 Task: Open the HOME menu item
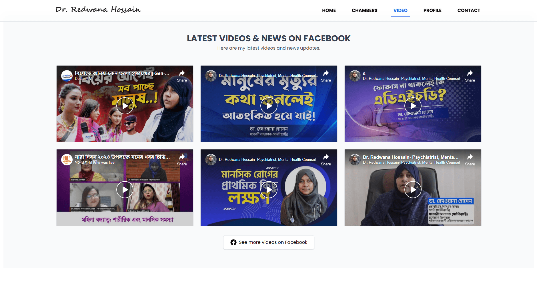tap(329, 11)
